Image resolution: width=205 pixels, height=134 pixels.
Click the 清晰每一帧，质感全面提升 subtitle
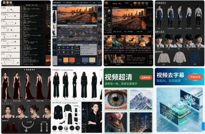(121, 84)
